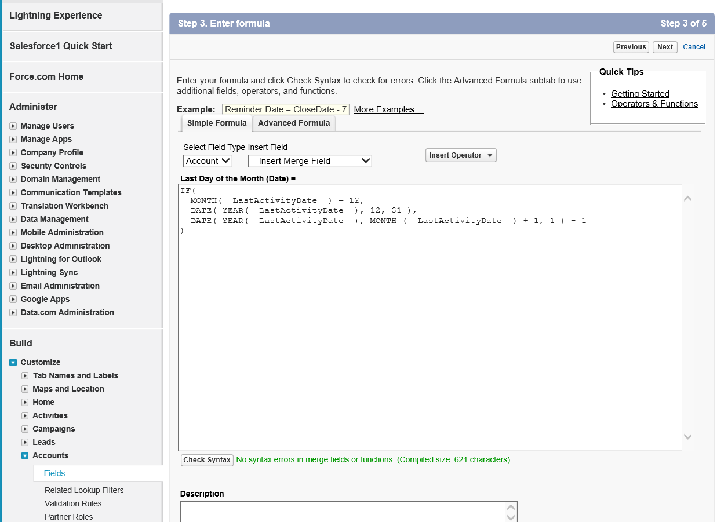
Task: Expand the Mobile Administration arrow
Action: click(13, 232)
